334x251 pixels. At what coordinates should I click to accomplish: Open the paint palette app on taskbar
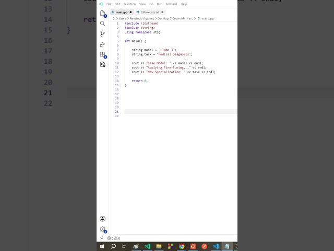click(136, 246)
